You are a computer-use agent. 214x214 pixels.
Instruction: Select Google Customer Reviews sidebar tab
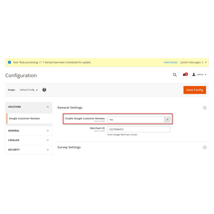pyautogui.click(x=24, y=118)
